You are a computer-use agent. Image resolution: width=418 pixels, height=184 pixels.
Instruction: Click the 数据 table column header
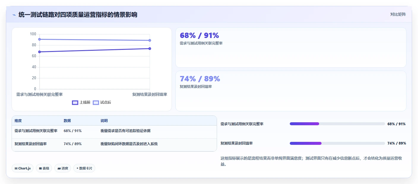coord(67,121)
